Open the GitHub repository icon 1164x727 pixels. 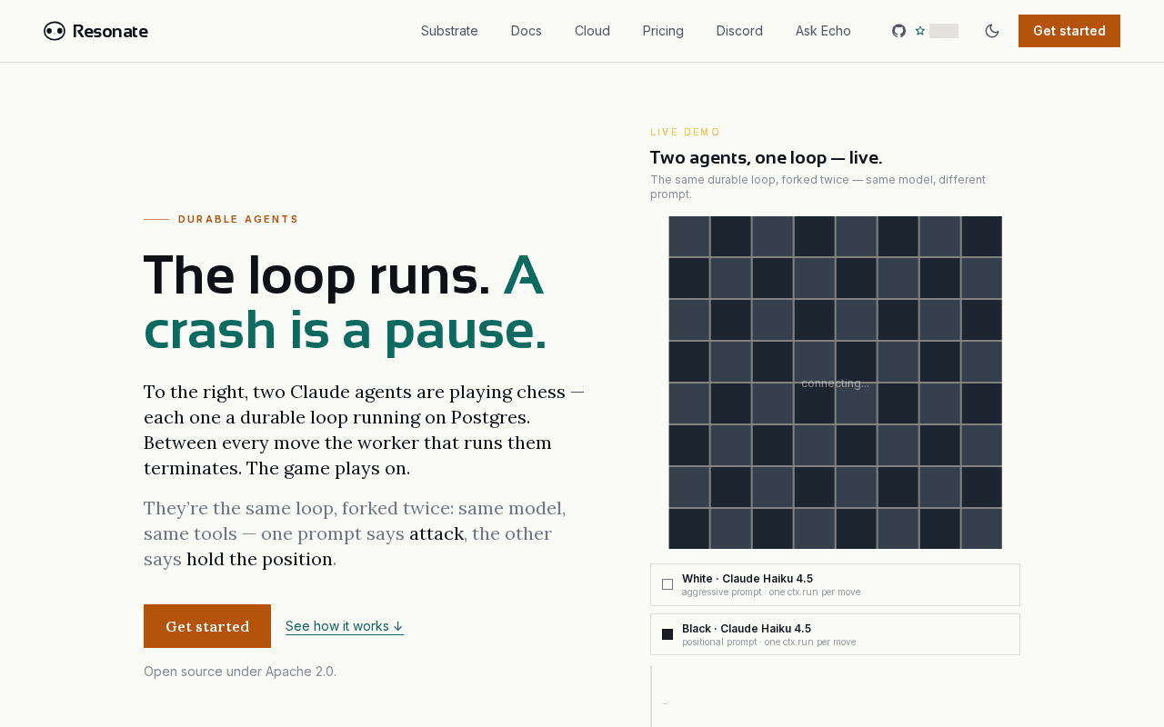pyautogui.click(x=898, y=31)
